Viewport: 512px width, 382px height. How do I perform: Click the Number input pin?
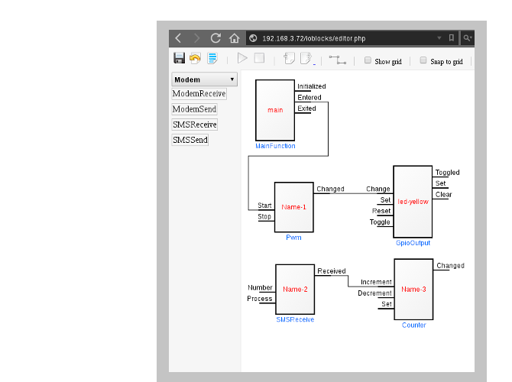pos(261,288)
